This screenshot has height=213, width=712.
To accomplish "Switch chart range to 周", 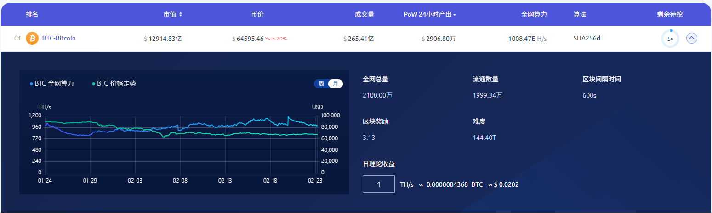I will 321,84.
